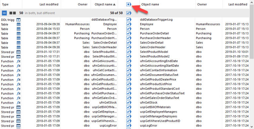Click the table icon in the PurchaseOrderDetail row
Viewport: 254px width, 129px height.
coord(19,34)
